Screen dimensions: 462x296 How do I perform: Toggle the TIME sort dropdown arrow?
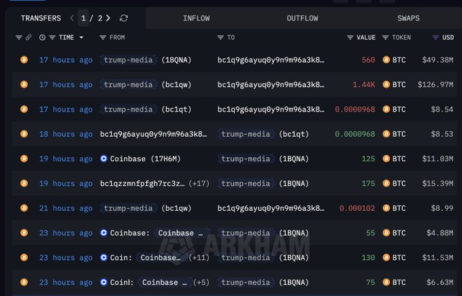pos(82,37)
